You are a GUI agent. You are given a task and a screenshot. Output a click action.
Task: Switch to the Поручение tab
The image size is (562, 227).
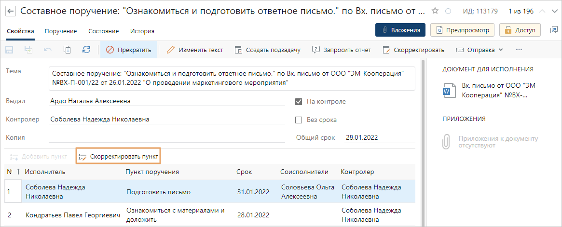(x=61, y=31)
